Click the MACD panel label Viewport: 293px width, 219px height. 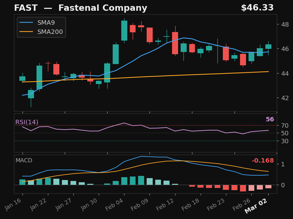point(23,161)
